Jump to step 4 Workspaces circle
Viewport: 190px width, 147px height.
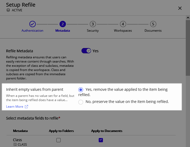[x=123, y=24]
